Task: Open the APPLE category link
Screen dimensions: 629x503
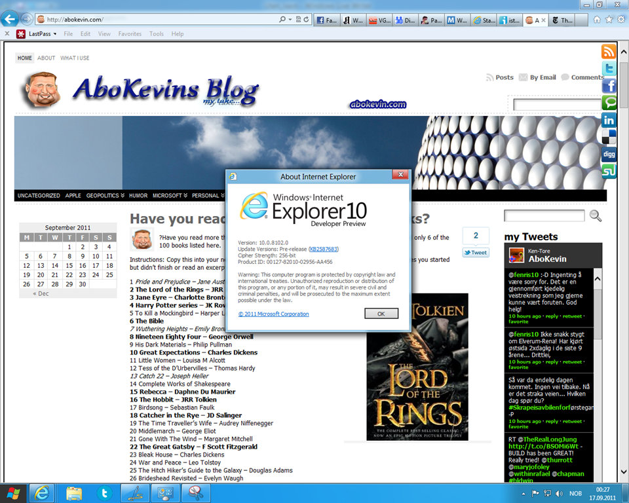Action: (x=73, y=195)
